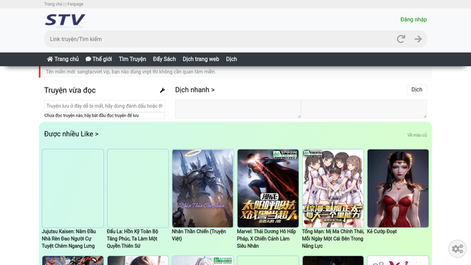Viewport: 471px width, 265px height.
Task: Click the Fanpage link in top bar
Action: click(75, 4)
